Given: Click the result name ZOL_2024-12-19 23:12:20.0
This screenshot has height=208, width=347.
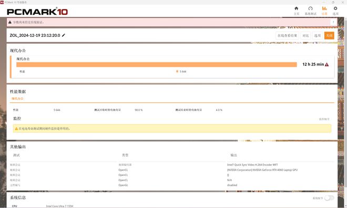Looking at the screenshot, I should (x=35, y=35).
